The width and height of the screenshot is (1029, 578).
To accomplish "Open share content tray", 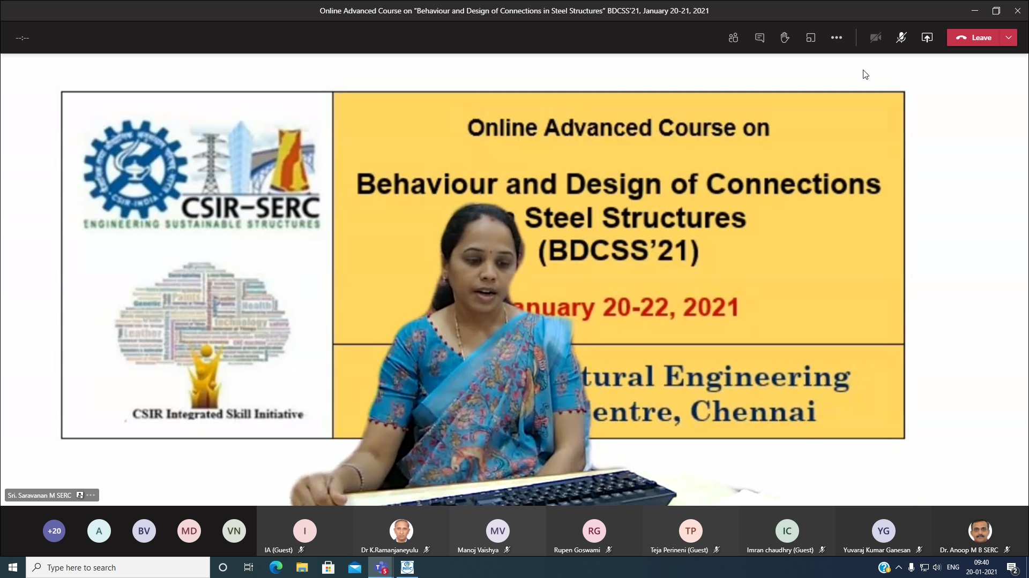I will [927, 37].
